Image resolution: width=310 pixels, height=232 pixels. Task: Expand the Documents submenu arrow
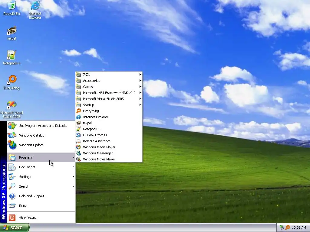coord(73,167)
